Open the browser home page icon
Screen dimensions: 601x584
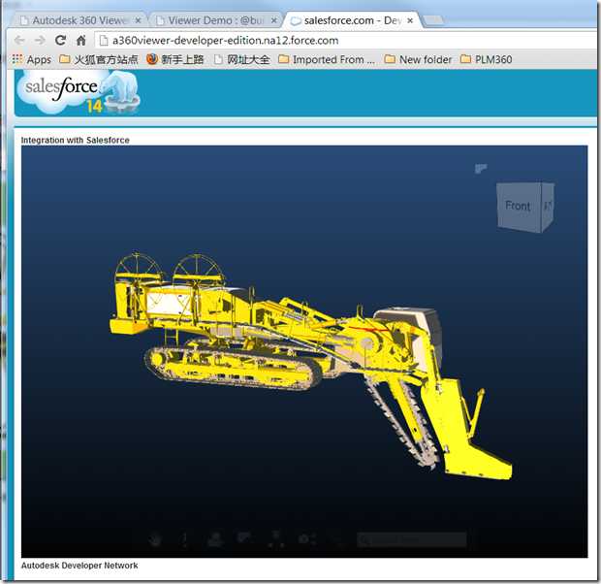80,41
